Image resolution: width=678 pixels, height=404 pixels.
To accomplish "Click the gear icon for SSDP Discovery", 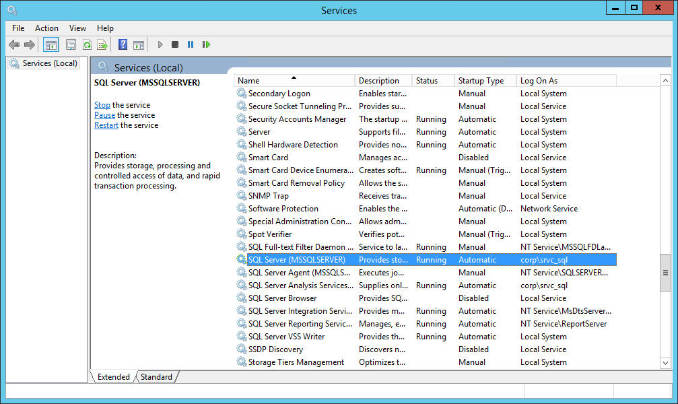I will click(x=241, y=349).
